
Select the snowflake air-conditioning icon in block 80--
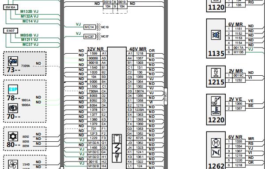(x=13, y=136)
